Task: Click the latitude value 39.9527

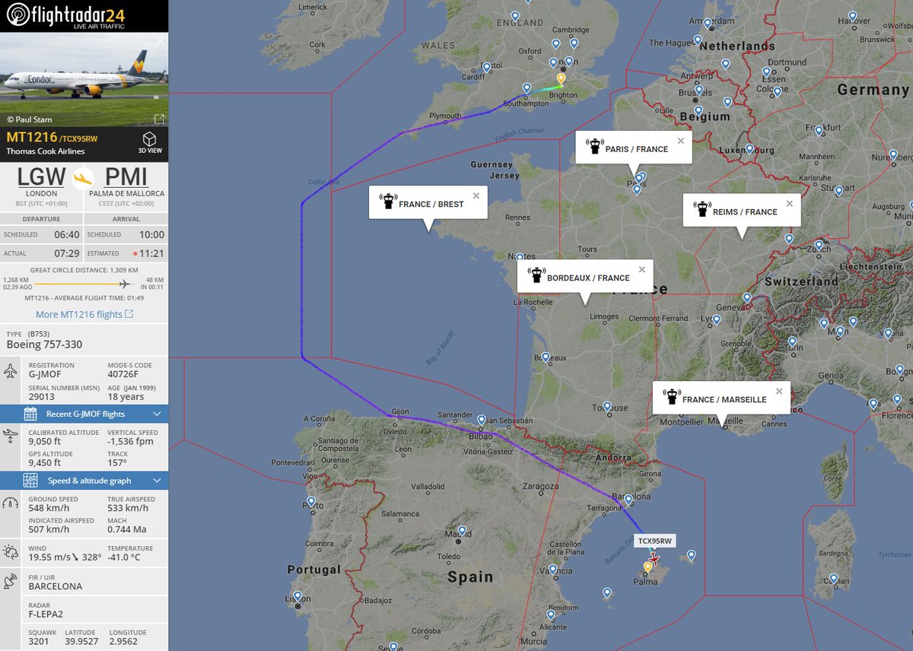Action: (81, 641)
